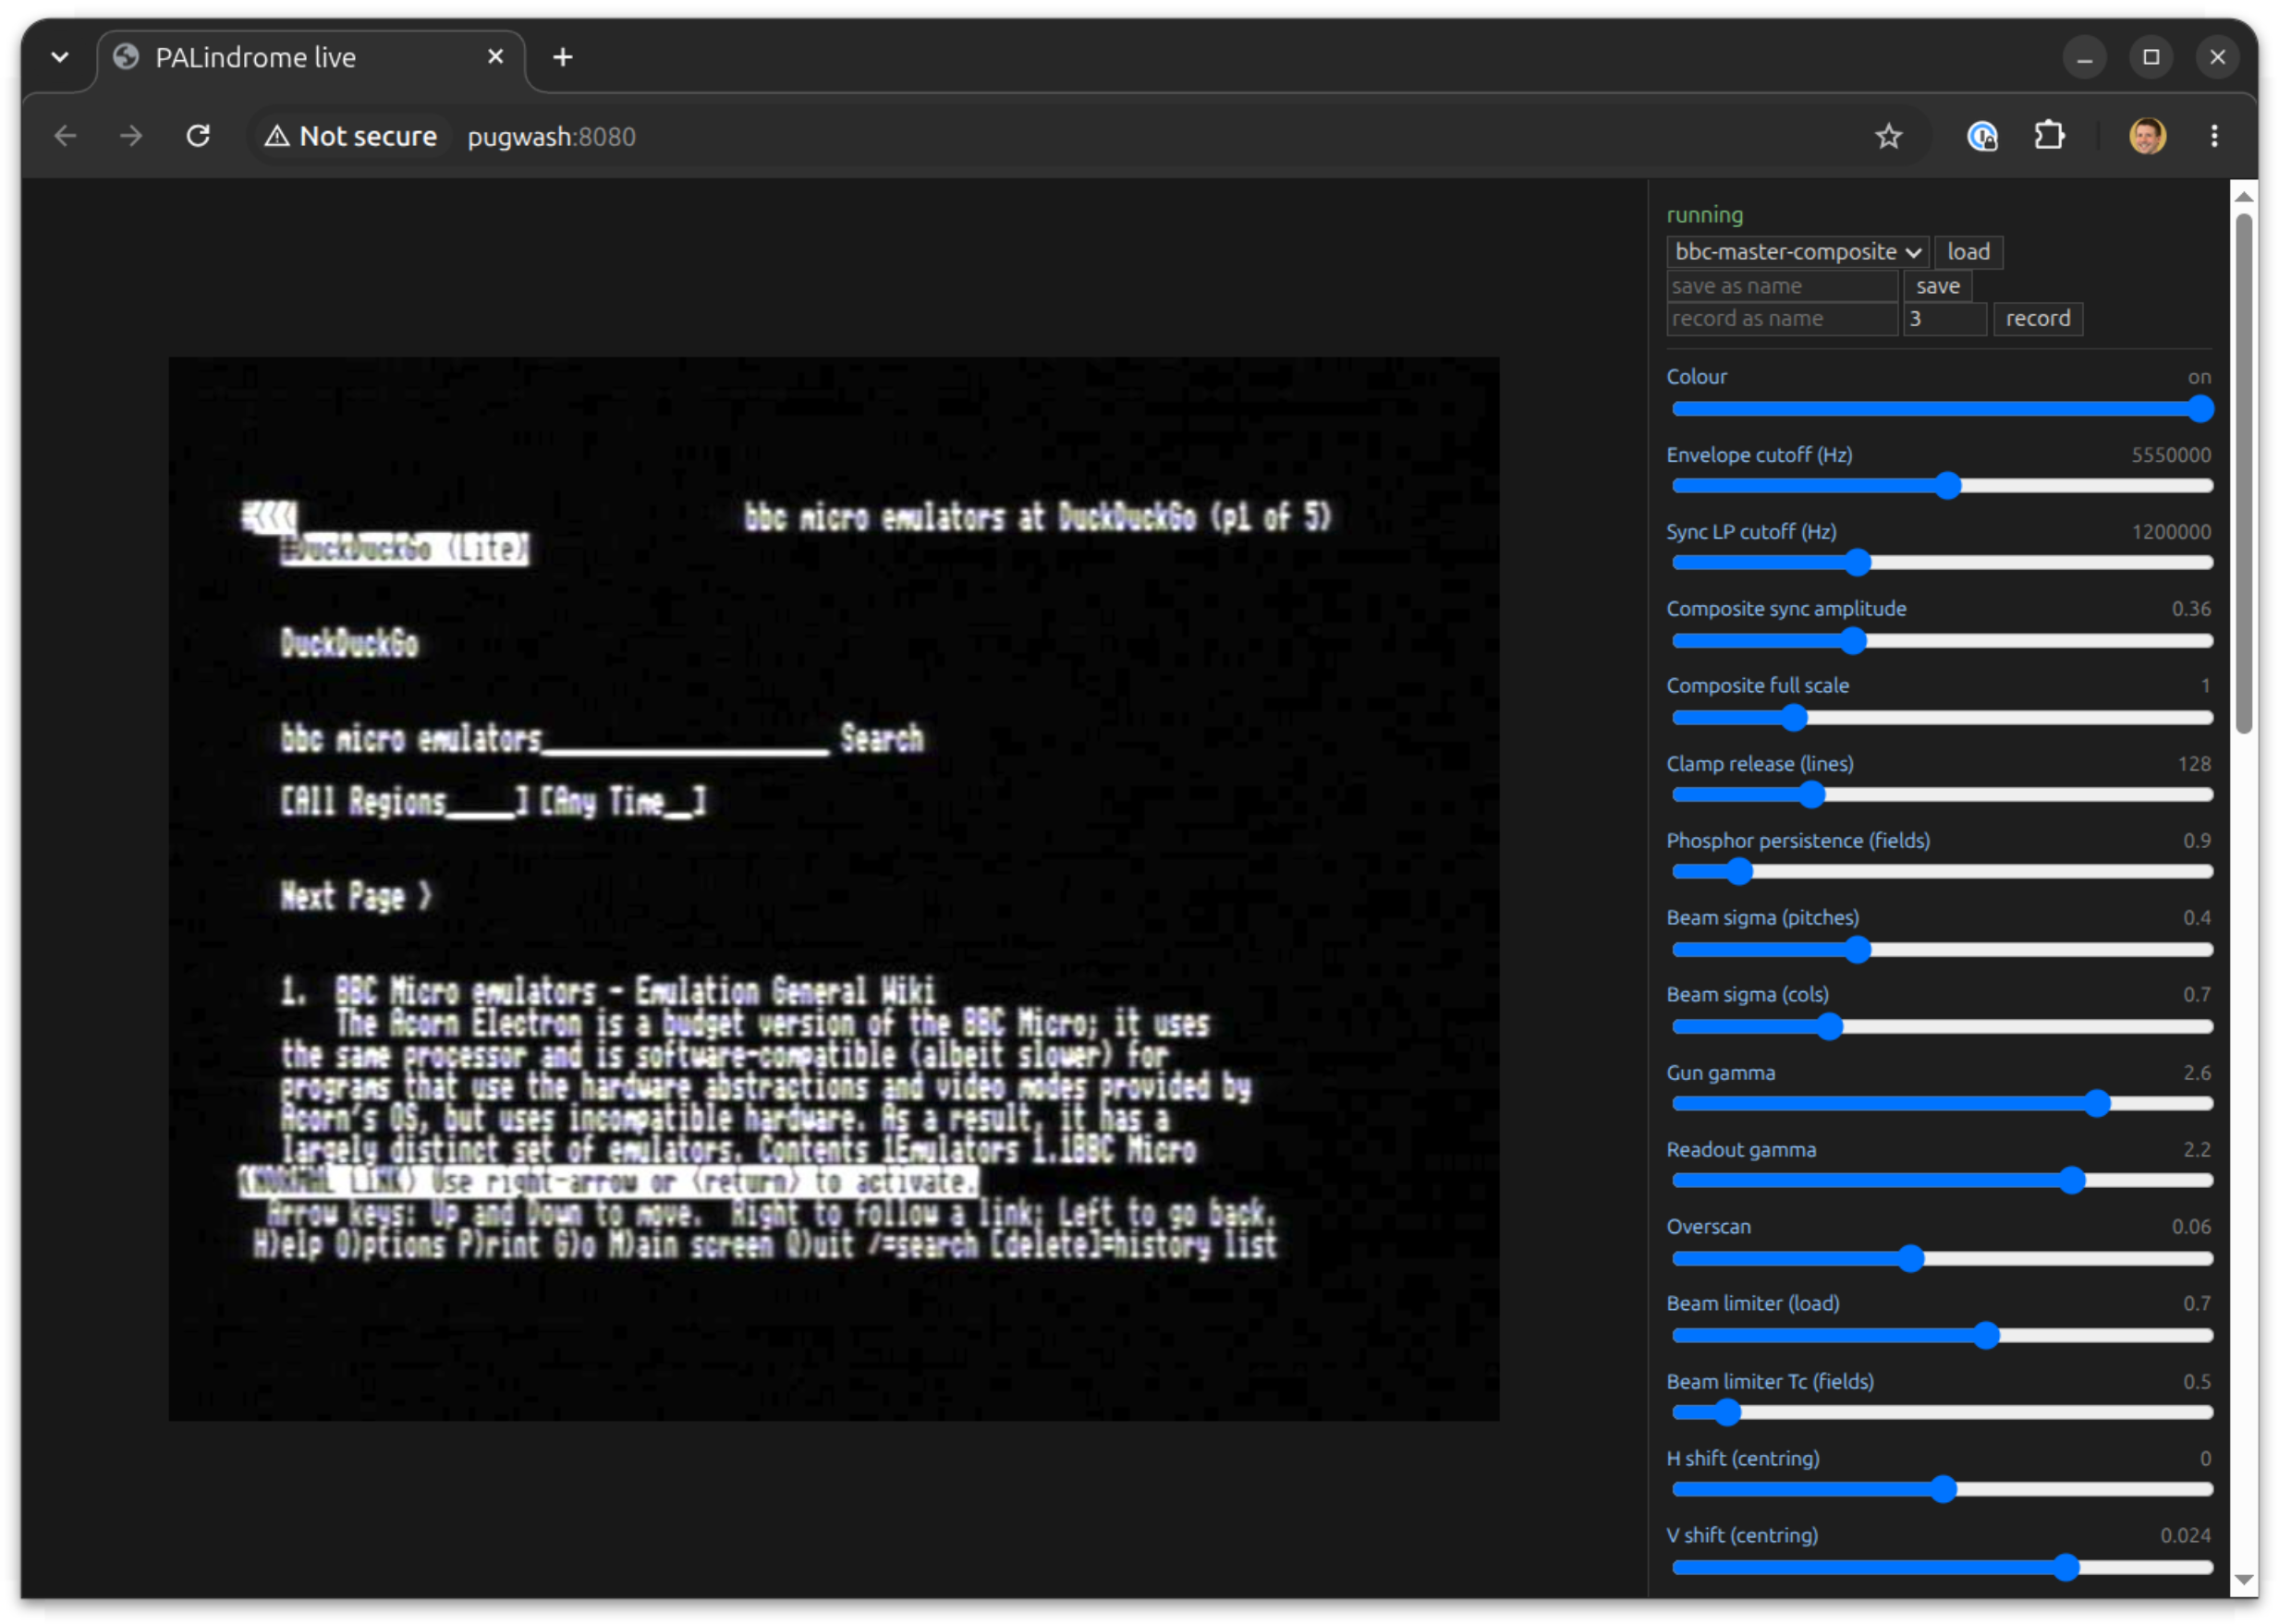Adjust the Gun gamma slider
The image size is (2279, 1624).
click(x=1941, y=1104)
